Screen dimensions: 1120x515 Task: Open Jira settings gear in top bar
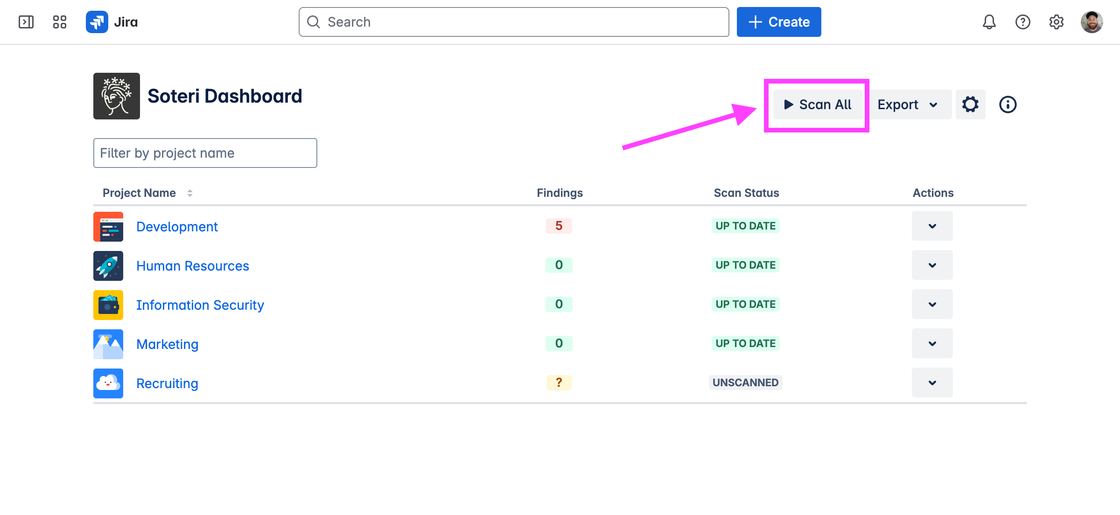pyautogui.click(x=1056, y=22)
